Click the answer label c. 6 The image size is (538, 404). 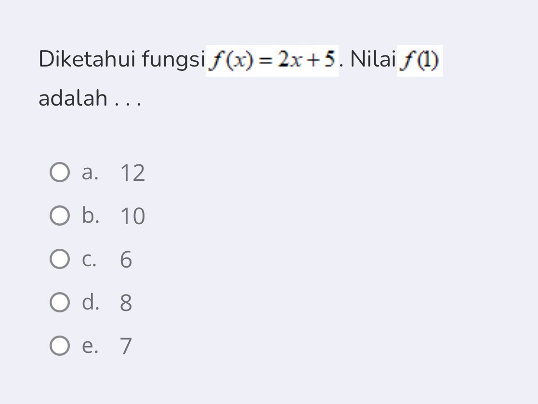(108, 259)
